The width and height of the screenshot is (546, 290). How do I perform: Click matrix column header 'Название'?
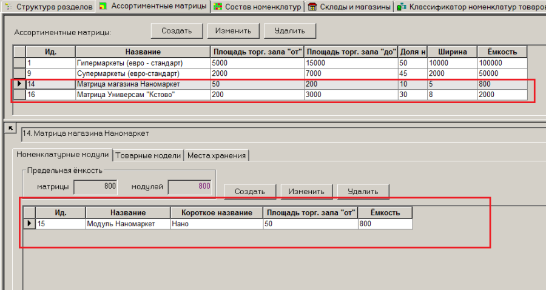coord(143,52)
